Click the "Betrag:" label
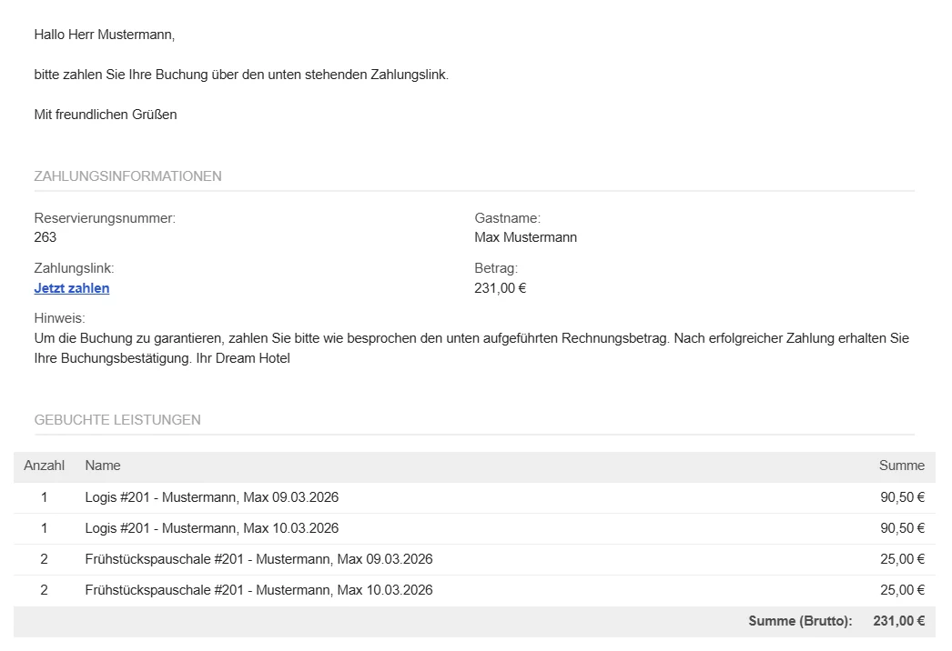This screenshot has height=651, width=952. [496, 268]
